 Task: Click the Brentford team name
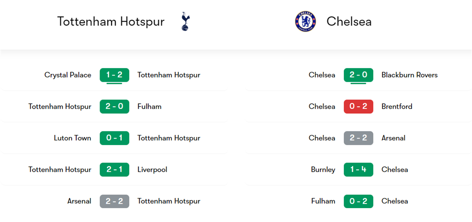point(397,106)
